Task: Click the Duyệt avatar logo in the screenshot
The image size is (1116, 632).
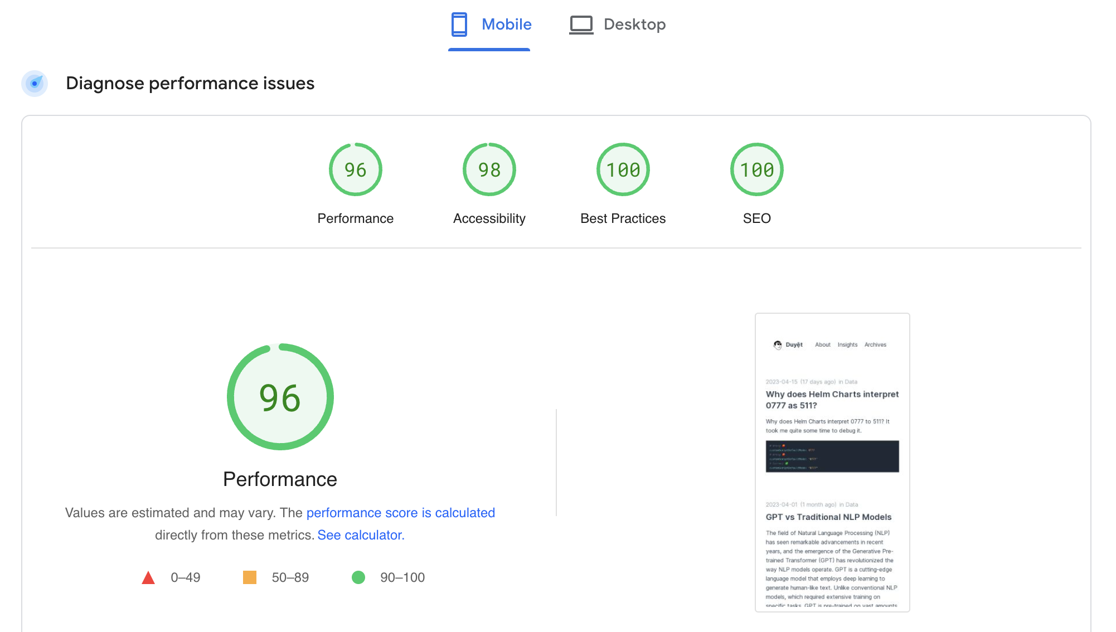Action: click(x=778, y=345)
